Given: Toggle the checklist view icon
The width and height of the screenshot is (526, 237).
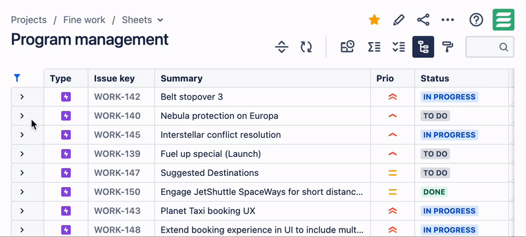Looking at the screenshot, I should tap(398, 47).
